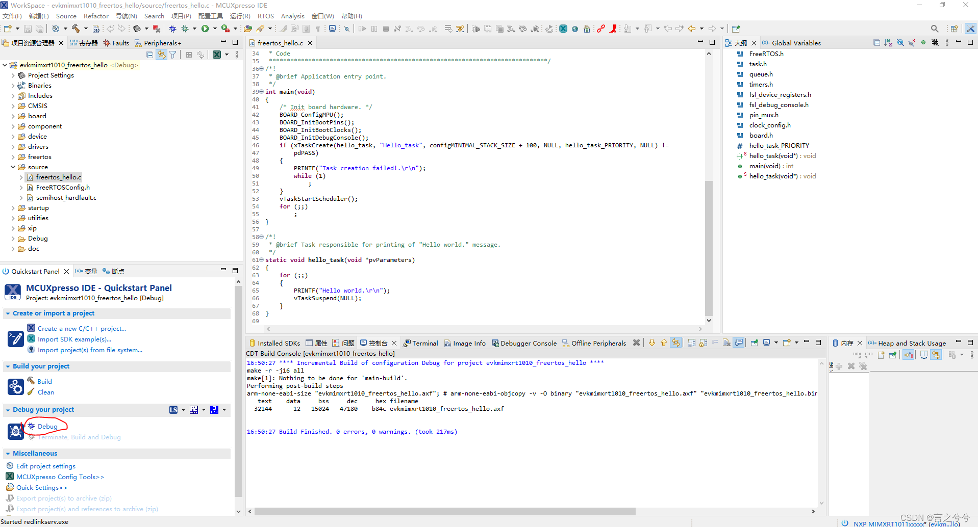The height and width of the screenshot is (527, 978).
Task: Click the yellow back navigation arrow
Action: coord(692,29)
